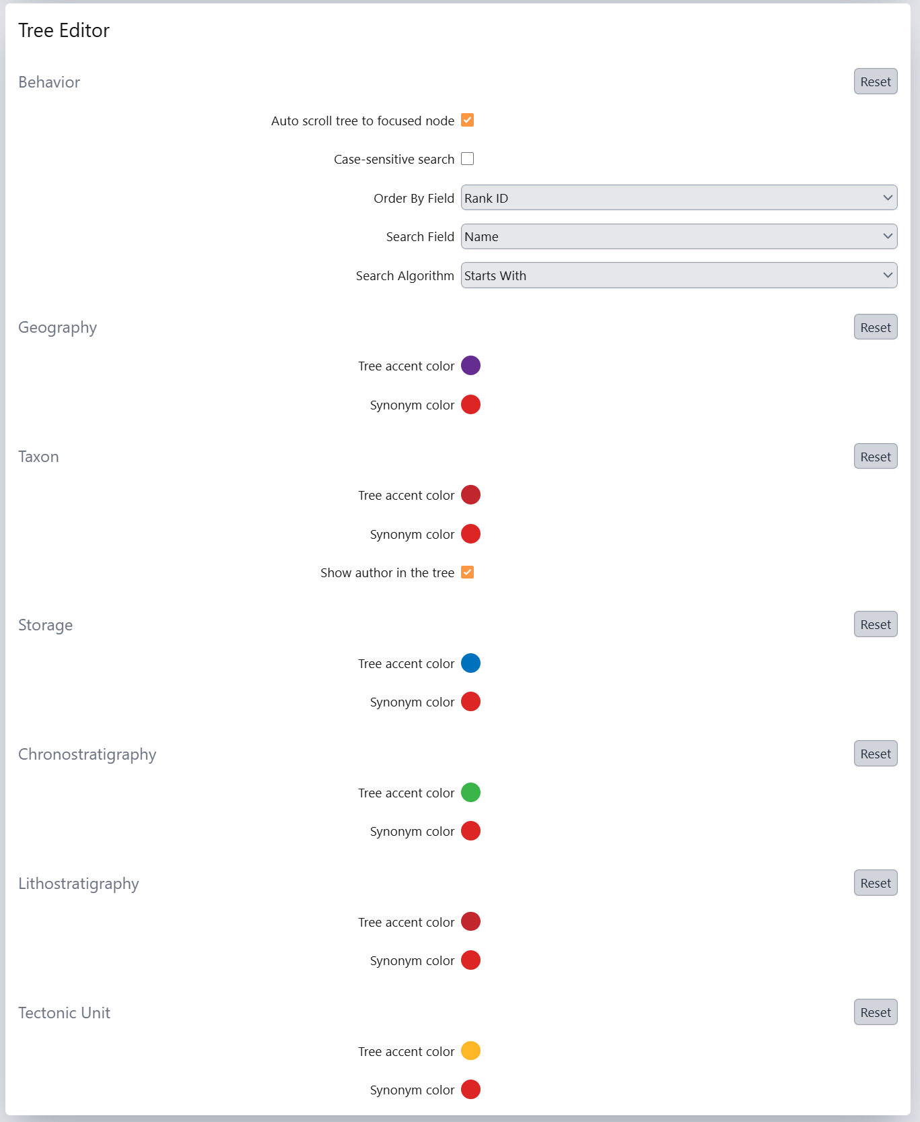This screenshot has height=1122, width=920.
Task: Click the Taxon Reset button
Action: [x=875, y=457]
